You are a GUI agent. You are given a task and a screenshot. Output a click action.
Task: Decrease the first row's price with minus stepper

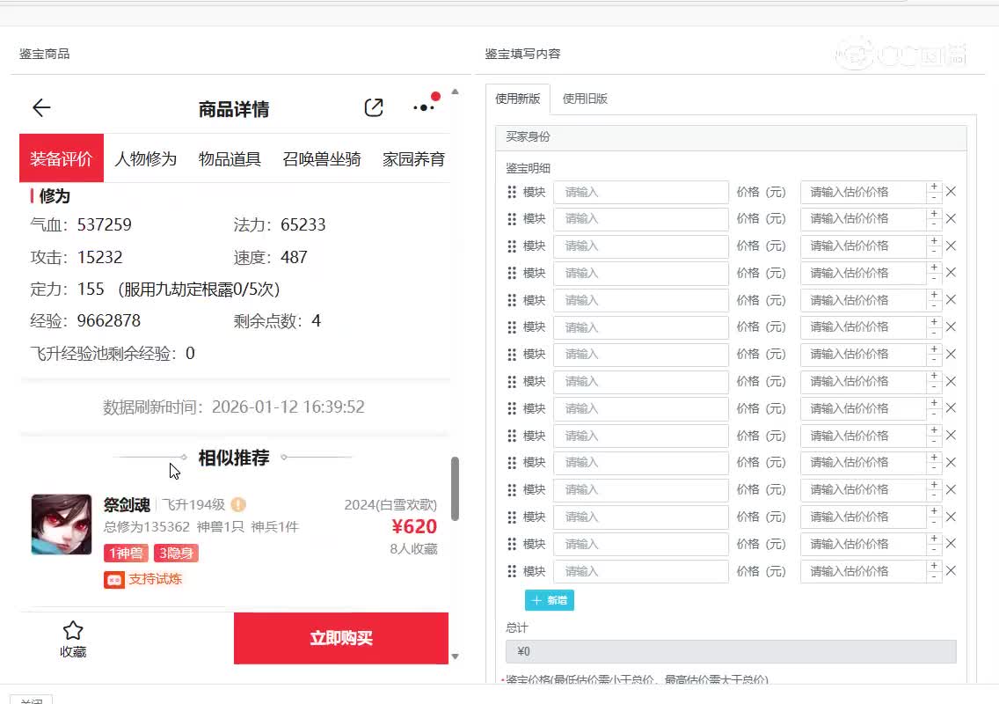[x=934, y=198]
